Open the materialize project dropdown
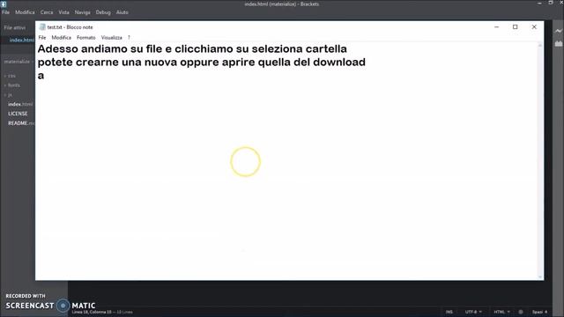The height and width of the screenshot is (317, 564). (x=19, y=62)
